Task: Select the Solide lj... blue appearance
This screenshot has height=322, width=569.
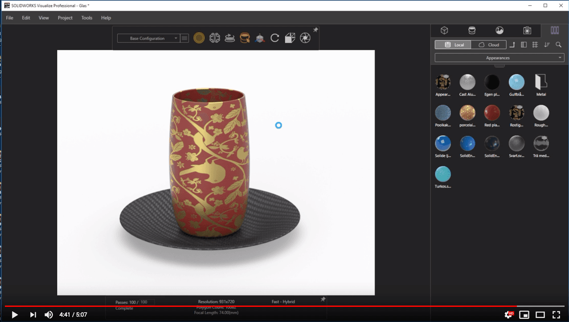Action: click(x=443, y=144)
